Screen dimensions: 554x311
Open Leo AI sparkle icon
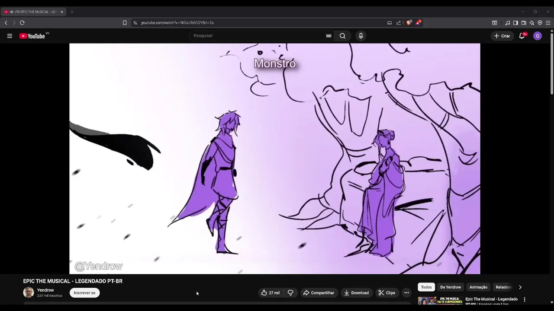531,22
